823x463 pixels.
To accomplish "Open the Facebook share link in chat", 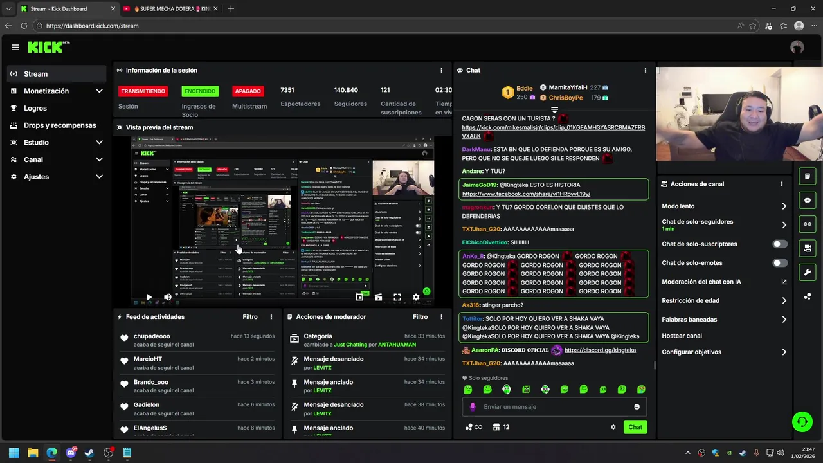I will coord(526,194).
